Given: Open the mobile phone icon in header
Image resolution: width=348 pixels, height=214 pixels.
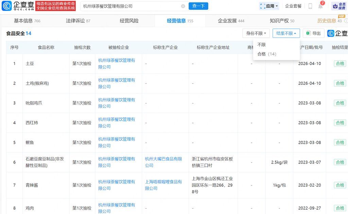Looking at the screenshot, I should tap(310, 6).
